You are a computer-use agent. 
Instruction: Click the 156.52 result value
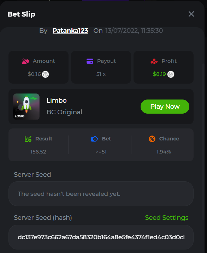pos(38,152)
